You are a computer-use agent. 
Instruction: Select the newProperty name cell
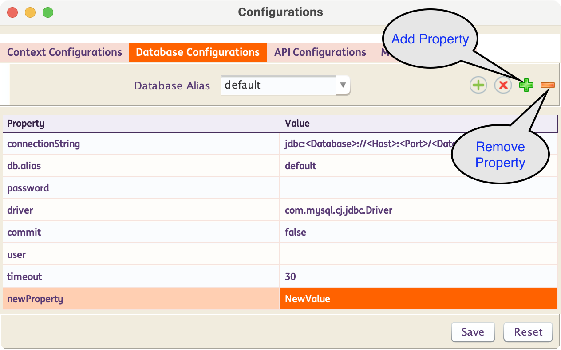click(x=141, y=299)
